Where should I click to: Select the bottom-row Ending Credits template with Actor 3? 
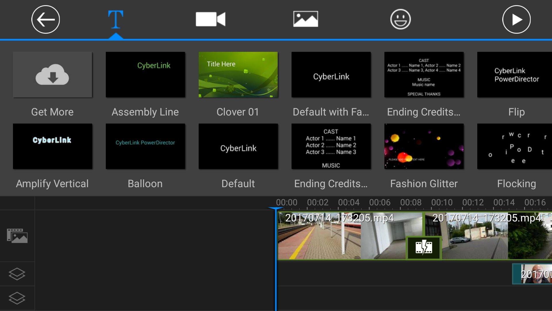click(331, 146)
